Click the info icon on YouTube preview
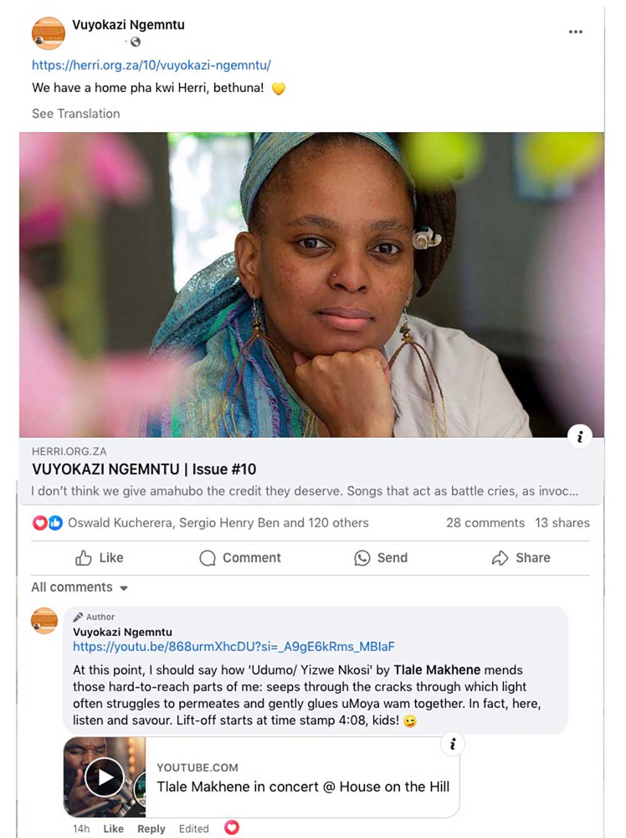 [453, 744]
